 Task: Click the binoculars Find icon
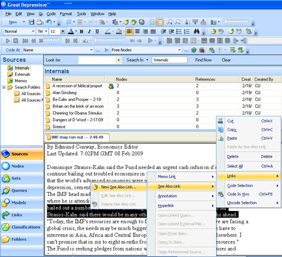196,31
